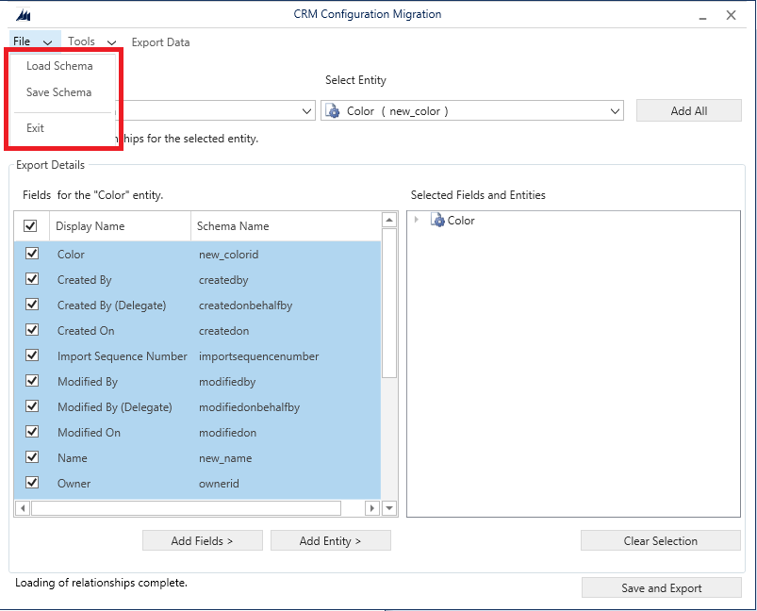This screenshot has width=757, height=611.
Task: Uncheck the Owner field checkbox
Action: pyautogui.click(x=32, y=483)
